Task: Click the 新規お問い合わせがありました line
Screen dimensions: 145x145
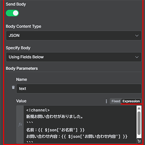Action: [x=55, y=117]
